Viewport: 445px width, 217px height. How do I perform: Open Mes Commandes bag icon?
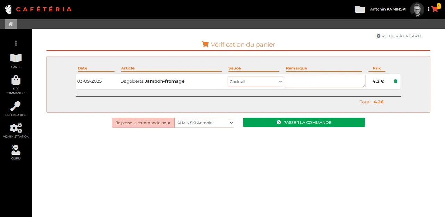point(16,80)
